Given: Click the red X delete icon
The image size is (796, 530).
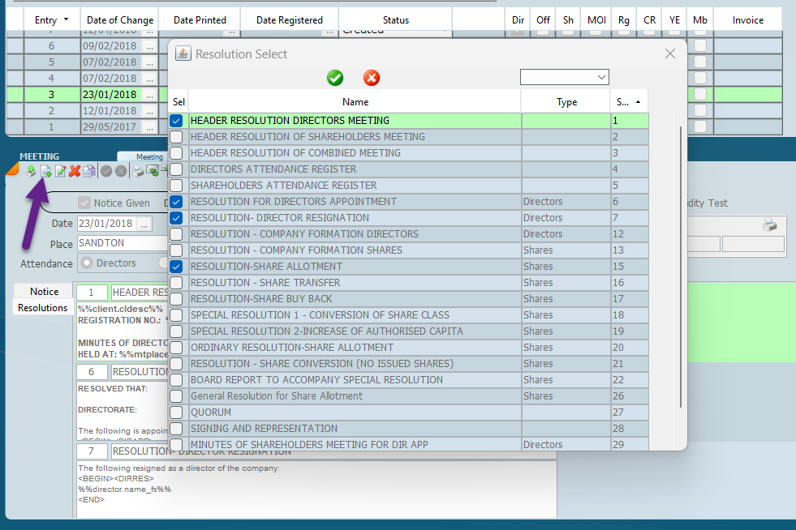Looking at the screenshot, I should coord(75,171).
